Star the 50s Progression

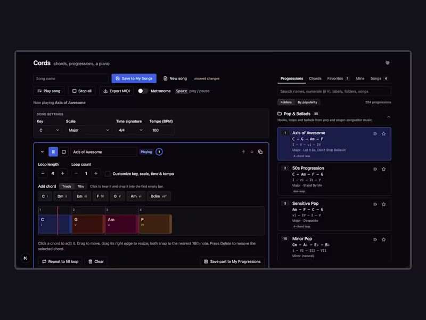click(383, 169)
